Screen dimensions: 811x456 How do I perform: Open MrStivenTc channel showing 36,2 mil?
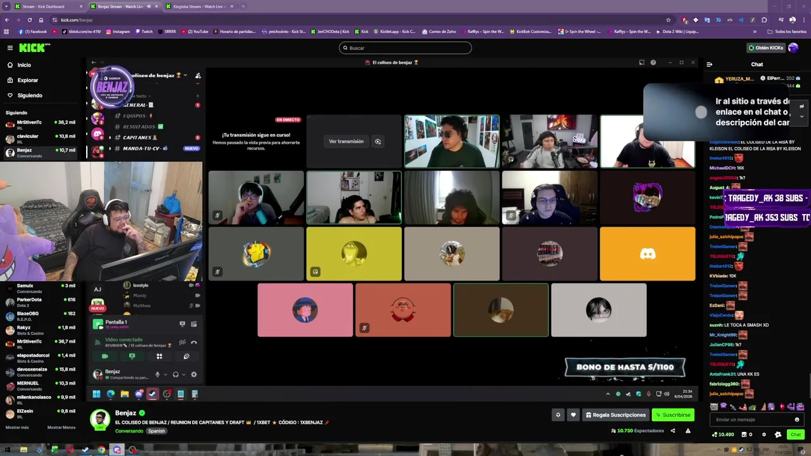(x=41, y=125)
